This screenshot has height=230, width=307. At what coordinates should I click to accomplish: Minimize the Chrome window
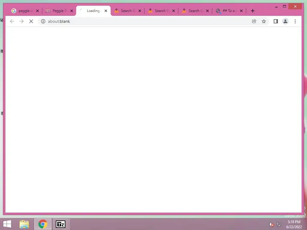(276, 7)
